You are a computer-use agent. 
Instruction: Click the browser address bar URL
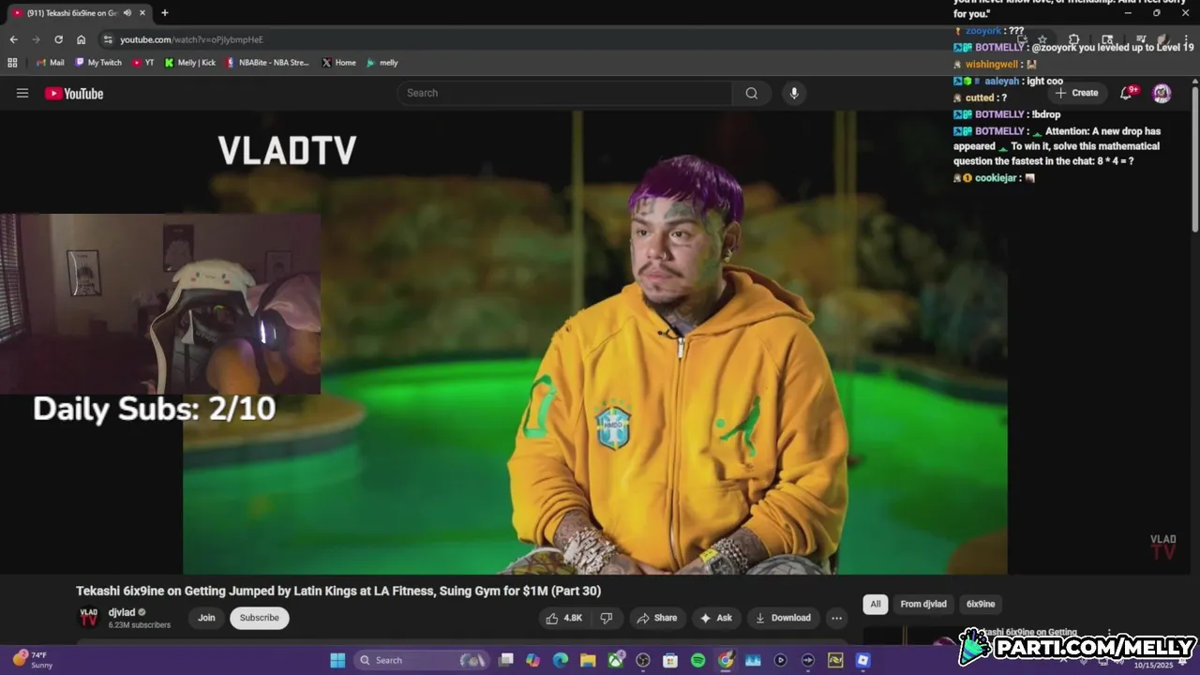coord(191,39)
